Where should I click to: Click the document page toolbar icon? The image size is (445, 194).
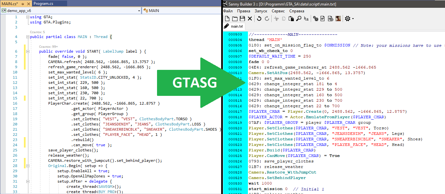[323, 19]
